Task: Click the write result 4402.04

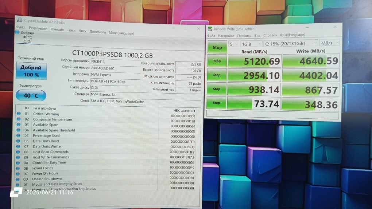Action: click(311, 75)
